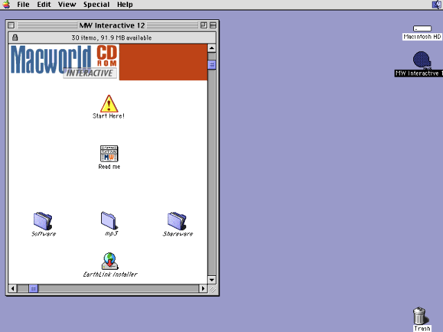Select the Macintosh HD drive icon
The height and width of the screenshot is (332, 443).
coord(422,28)
